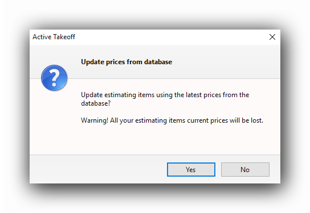Click the X icon in the title bar

272,37
